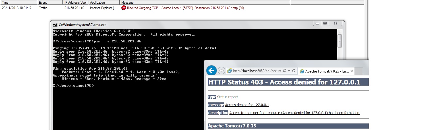Click 'Ping statistics for 216.58.201.46' line
Viewport: 437px width, 130px height.
tap(91, 69)
